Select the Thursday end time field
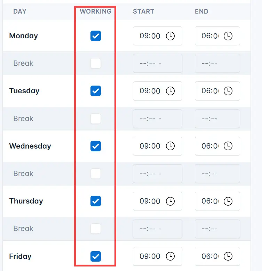Image resolution: width=262 pixels, height=271 pixels. point(210,201)
